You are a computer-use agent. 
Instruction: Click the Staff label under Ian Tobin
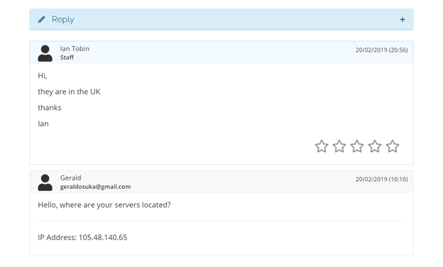point(67,58)
